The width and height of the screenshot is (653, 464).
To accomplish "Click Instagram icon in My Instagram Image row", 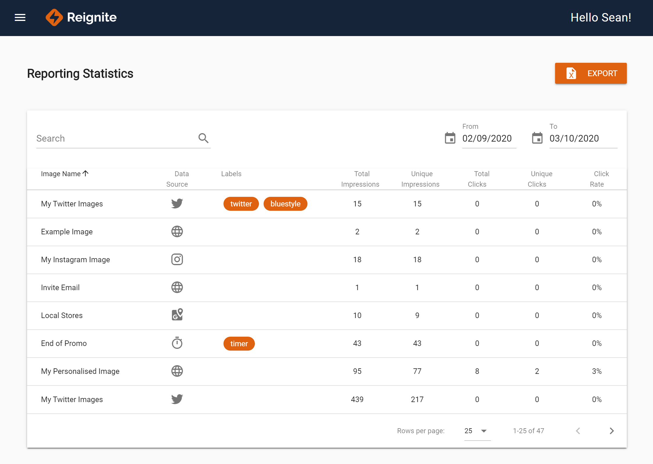I will pos(177,259).
